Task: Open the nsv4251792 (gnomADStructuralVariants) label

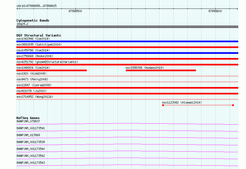Action: [47, 62]
